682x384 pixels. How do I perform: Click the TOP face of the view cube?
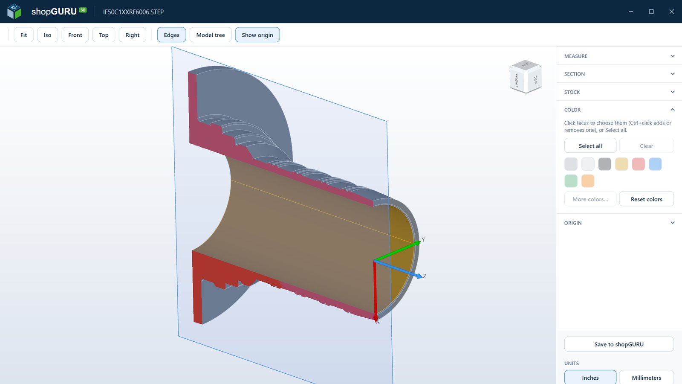click(x=535, y=80)
